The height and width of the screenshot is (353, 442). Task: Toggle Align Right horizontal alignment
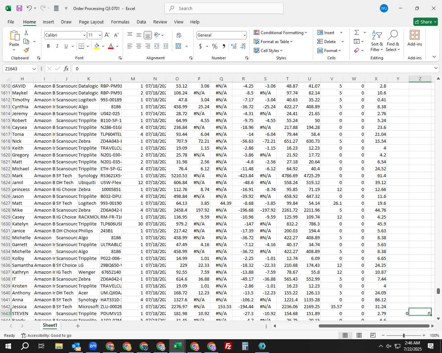tap(148, 46)
